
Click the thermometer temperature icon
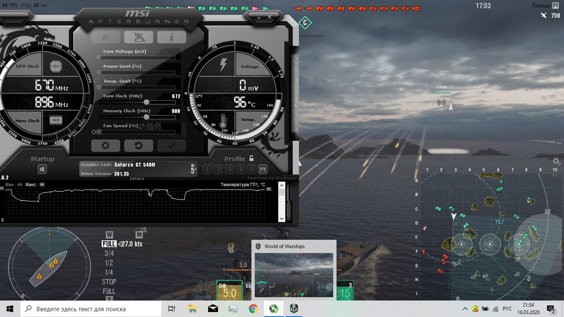223,122
